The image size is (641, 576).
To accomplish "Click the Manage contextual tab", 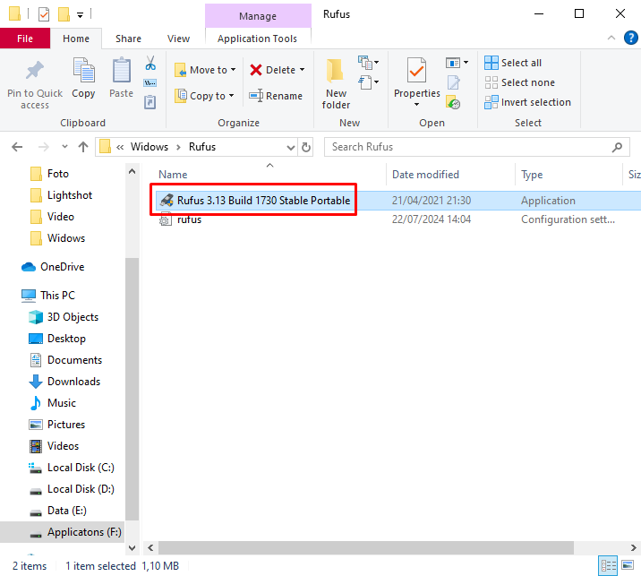I will [x=258, y=16].
